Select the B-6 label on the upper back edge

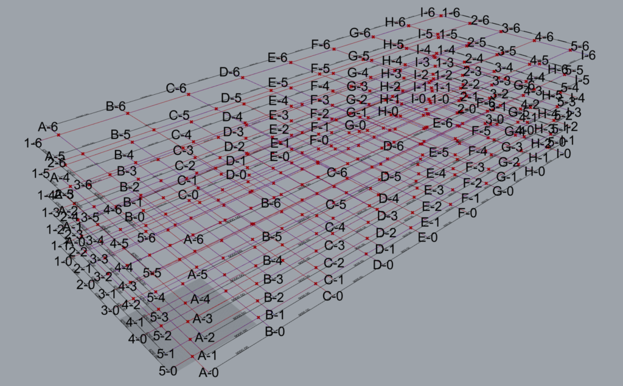(116, 106)
